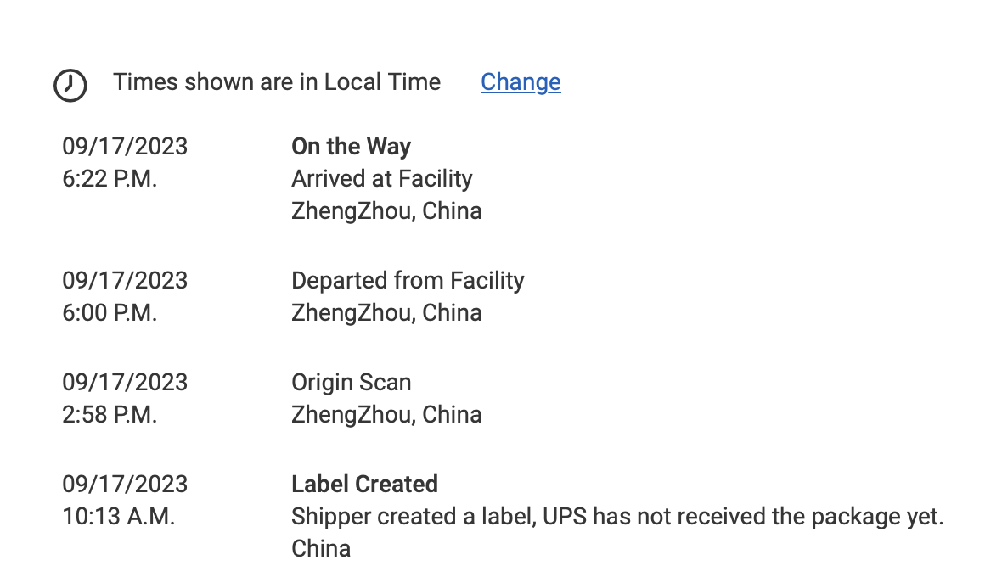The width and height of the screenshot is (1002, 577).
Task: Click the 2:58 P.M. timestamp
Action: (110, 415)
